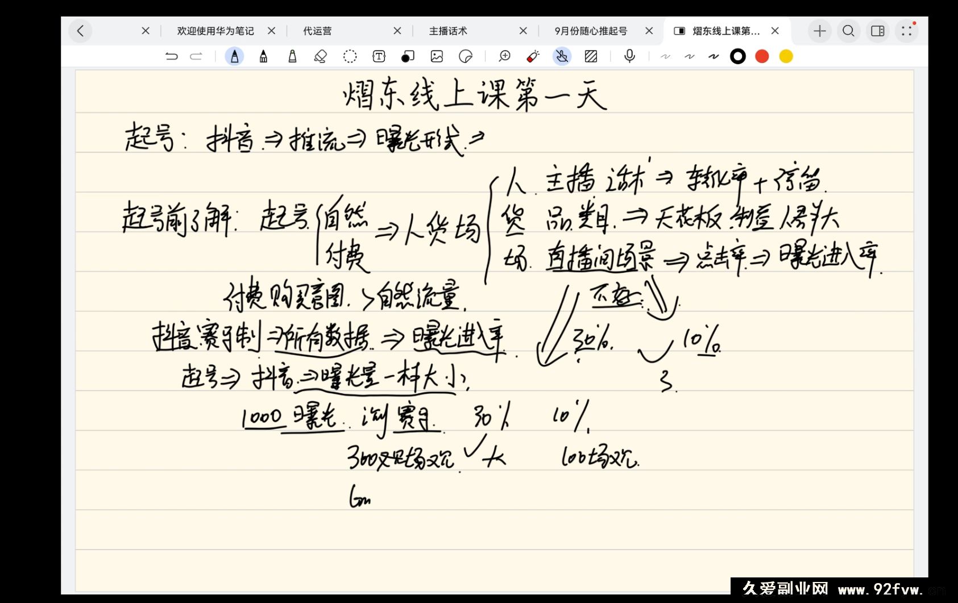Start audio recording with microphone
The height and width of the screenshot is (603, 958).
point(629,56)
